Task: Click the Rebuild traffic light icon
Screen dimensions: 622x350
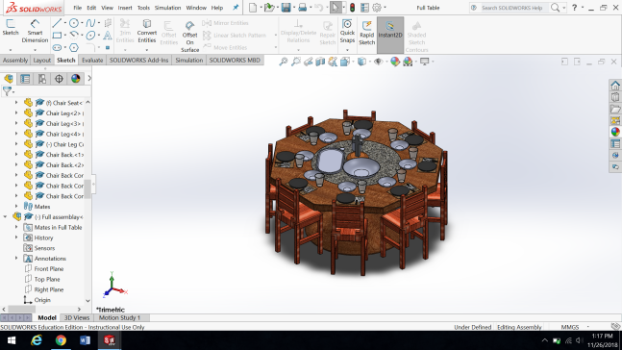Action: coord(352,7)
